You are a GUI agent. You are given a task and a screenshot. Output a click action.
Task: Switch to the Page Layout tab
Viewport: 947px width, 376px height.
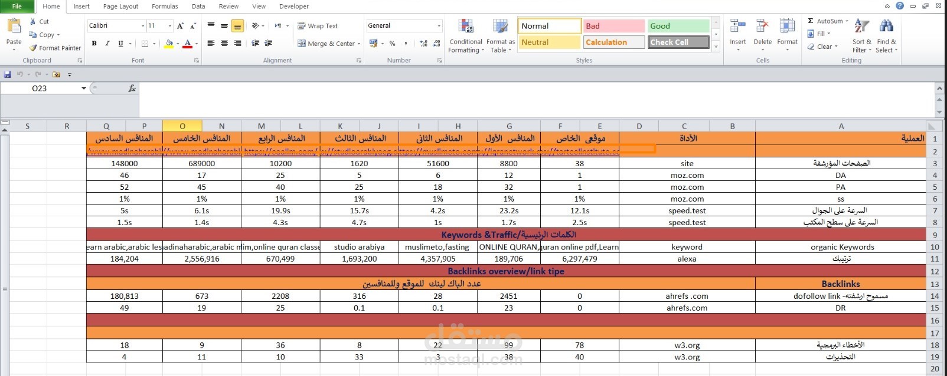pyautogui.click(x=120, y=6)
